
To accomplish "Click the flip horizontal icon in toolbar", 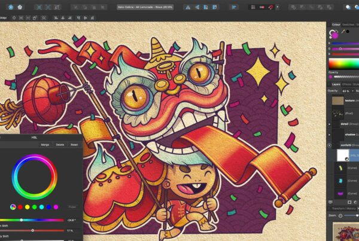I will click(x=187, y=7).
